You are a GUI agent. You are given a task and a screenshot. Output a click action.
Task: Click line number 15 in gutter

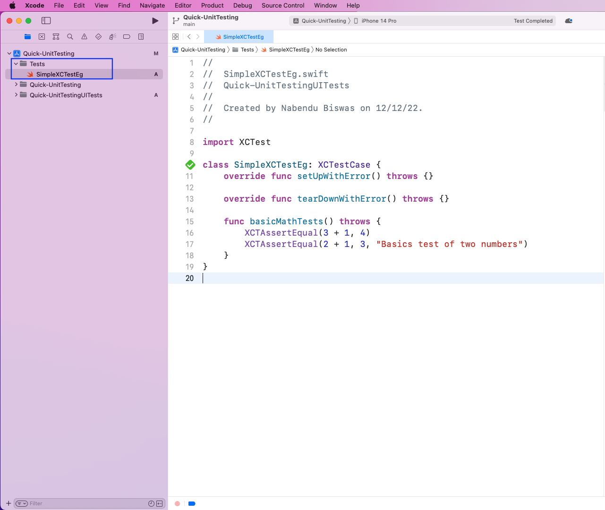189,221
